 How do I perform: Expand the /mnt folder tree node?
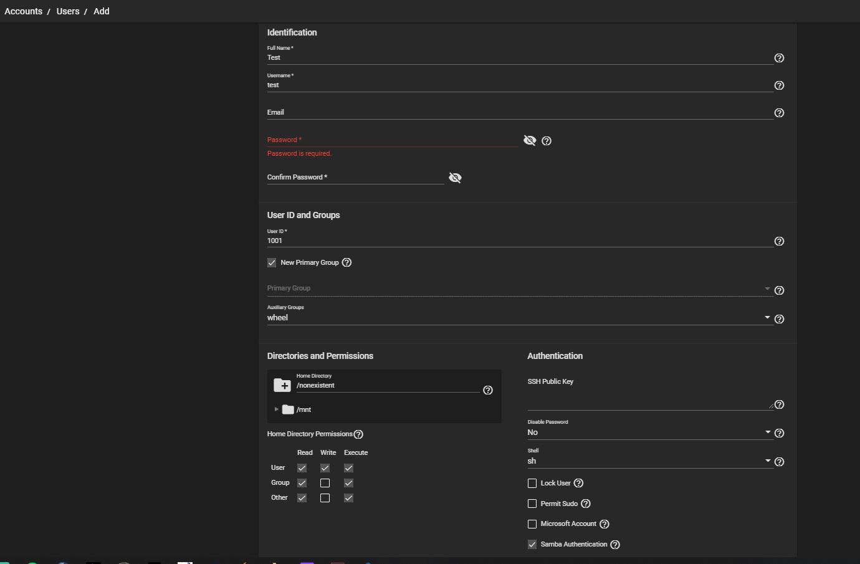[277, 409]
